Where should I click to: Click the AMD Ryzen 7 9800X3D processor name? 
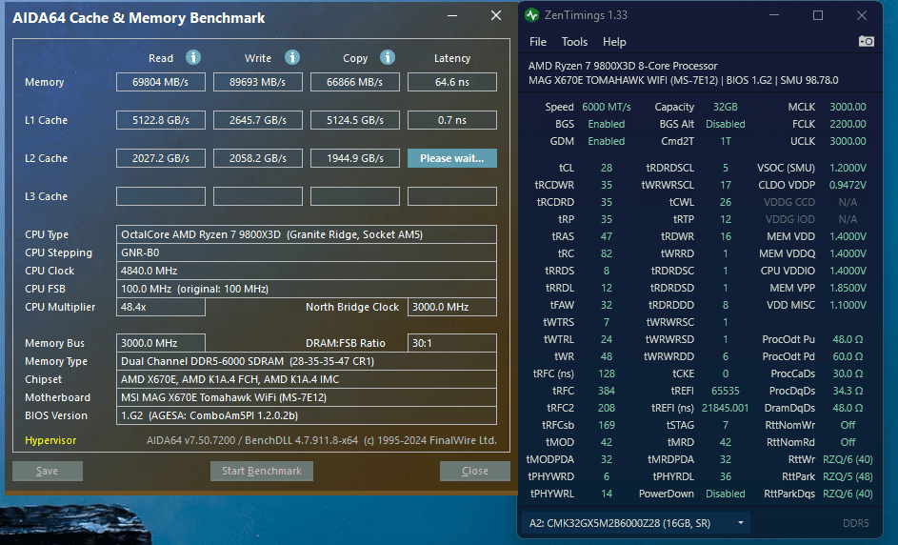[623, 66]
